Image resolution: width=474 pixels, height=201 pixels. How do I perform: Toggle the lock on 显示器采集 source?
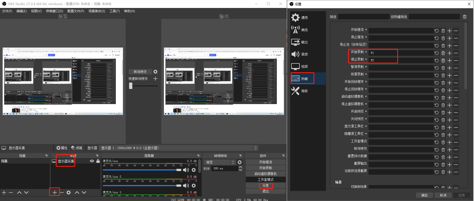point(98,161)
